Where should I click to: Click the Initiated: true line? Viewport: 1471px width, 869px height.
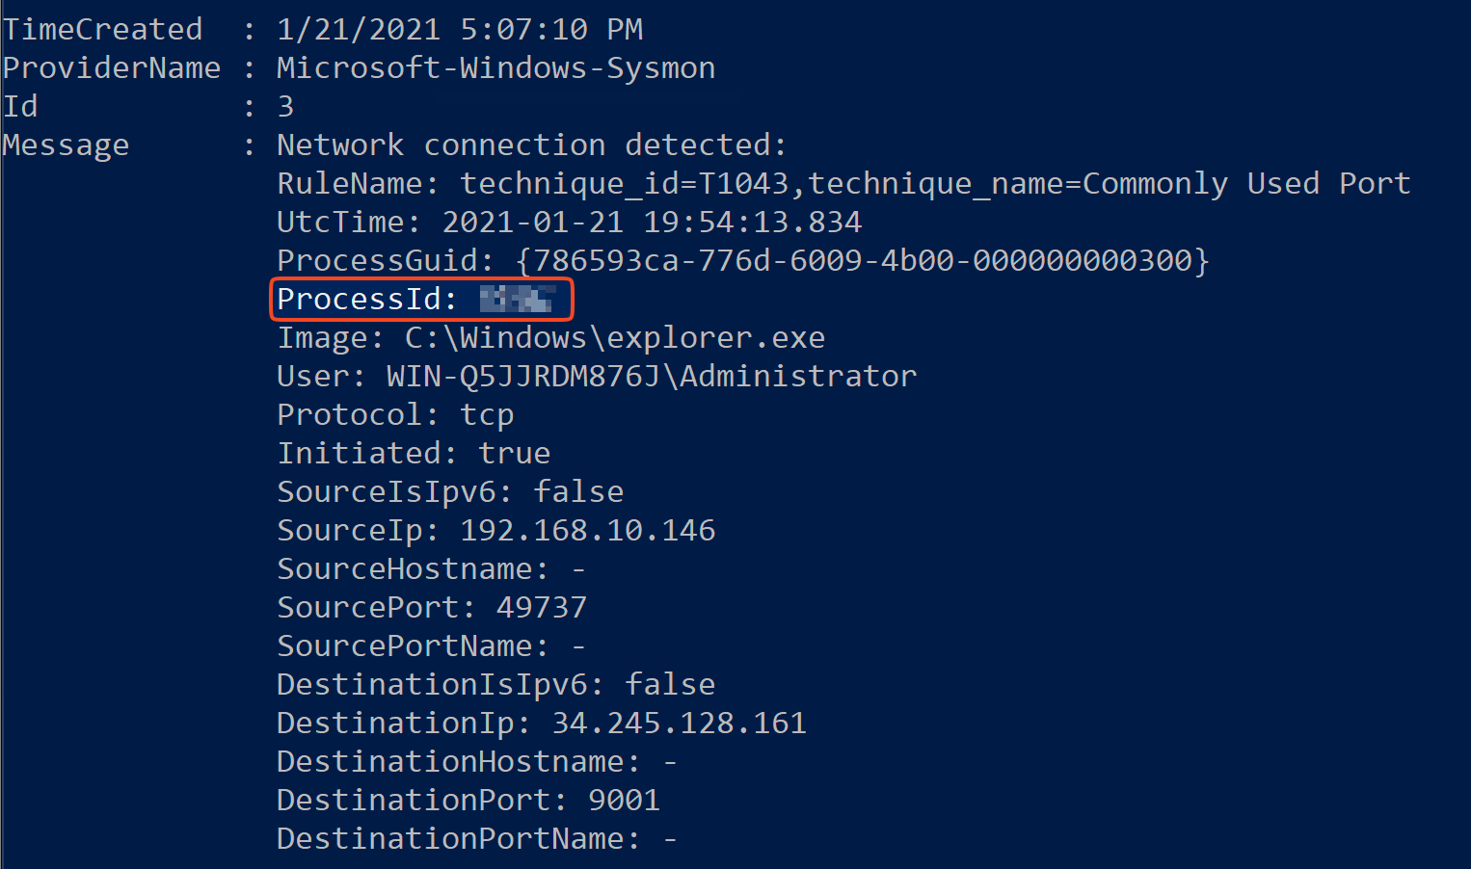[414, 454]
